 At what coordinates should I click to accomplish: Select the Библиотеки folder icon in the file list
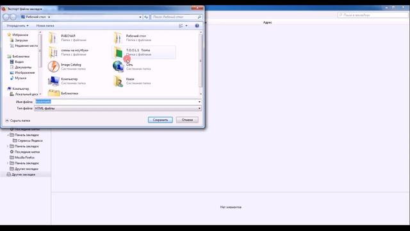(54, 93)
